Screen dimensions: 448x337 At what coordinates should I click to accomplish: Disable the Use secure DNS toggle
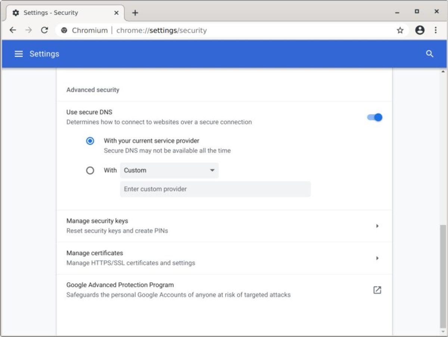click(x=374, y=117)
